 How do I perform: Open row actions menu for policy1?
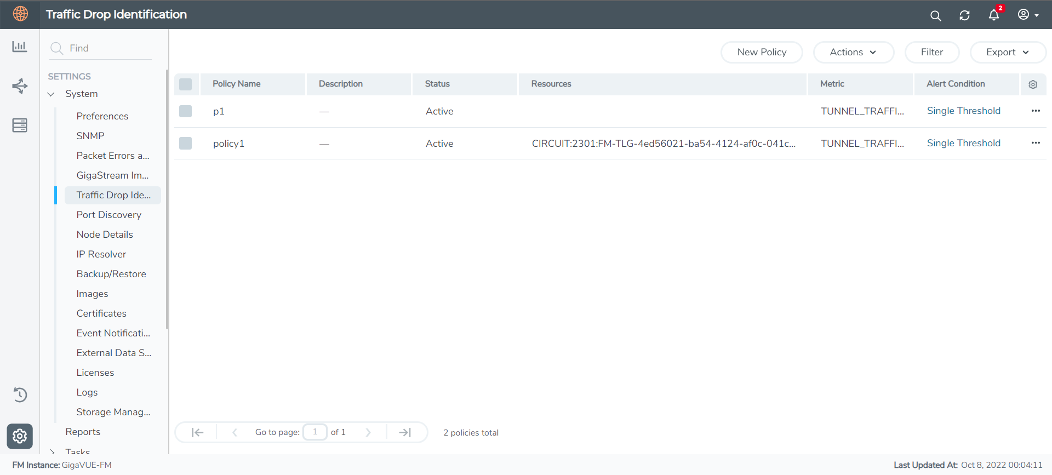click(x=1035, y=143)
